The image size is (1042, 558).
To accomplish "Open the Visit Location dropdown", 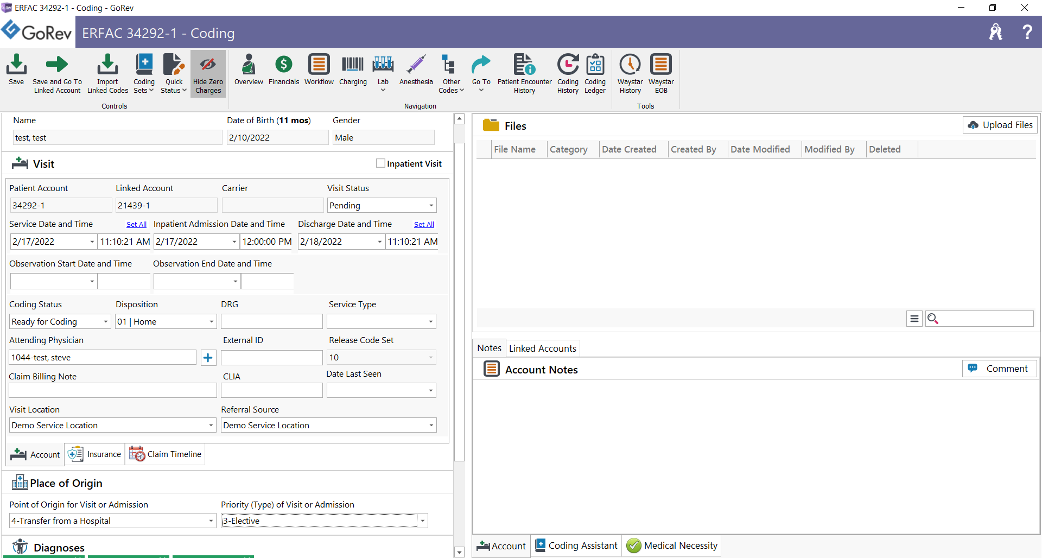I will point(211,425).
